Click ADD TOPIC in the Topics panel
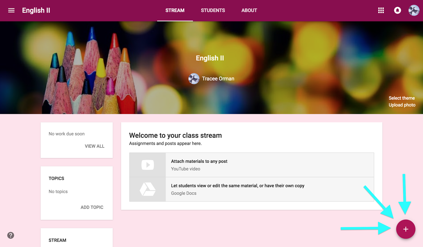Image resolution: width=423 pixels, height=247 pixels. [91, 207]
